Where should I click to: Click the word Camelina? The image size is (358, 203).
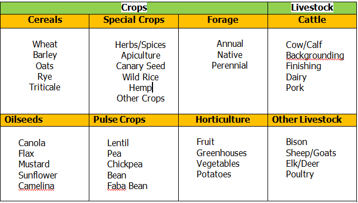pyautogui.click(x=36, y=186)
